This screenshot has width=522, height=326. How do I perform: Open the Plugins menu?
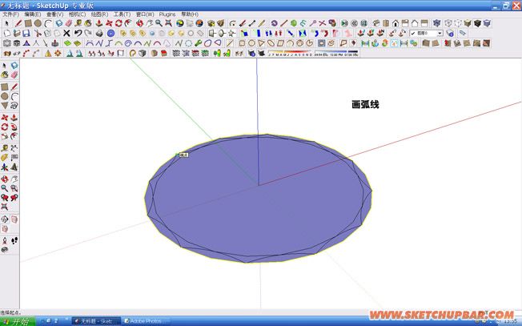click(167, 14)
